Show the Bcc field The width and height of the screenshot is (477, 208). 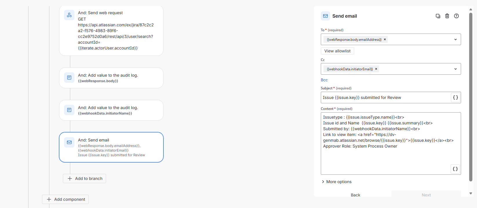324,80
